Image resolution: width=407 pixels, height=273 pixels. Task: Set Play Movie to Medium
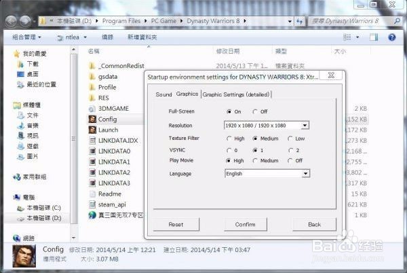[x=255, y=161]
